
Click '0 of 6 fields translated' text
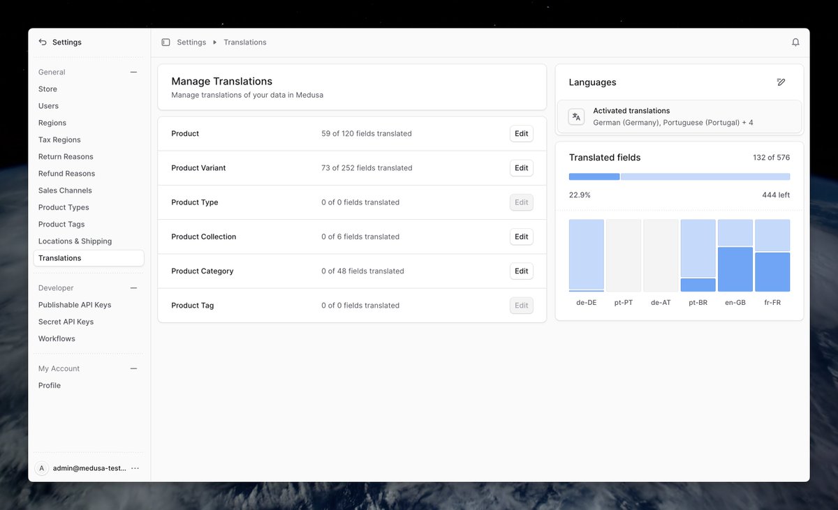pos(360,237)
